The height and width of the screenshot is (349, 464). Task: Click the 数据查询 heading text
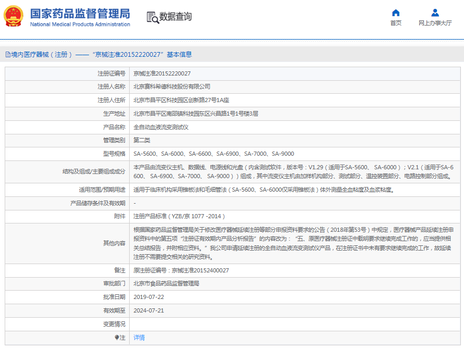(x=175, y=17)
